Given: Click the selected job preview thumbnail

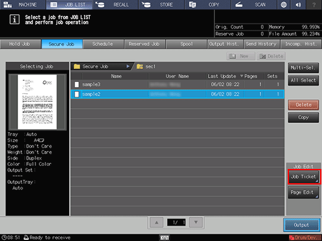Looking at the screenshot, I should 37,102.
